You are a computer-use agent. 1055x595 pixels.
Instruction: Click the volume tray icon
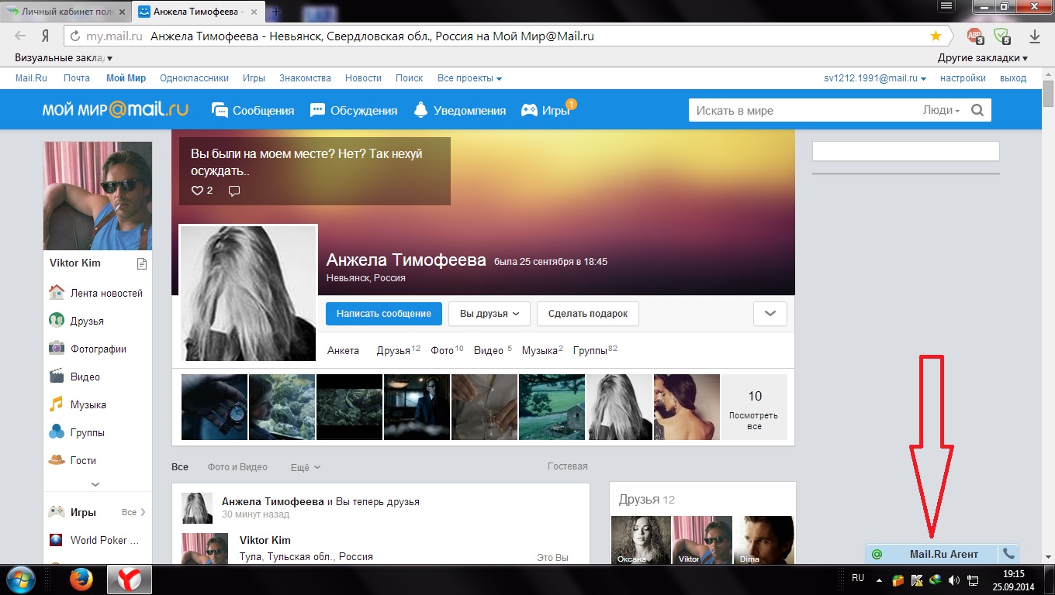[x=954, y=580]
